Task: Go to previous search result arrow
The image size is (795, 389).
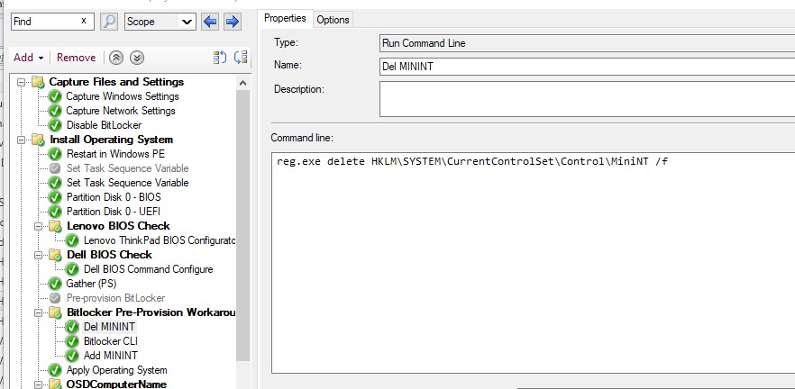Action: tap(210, 21)
